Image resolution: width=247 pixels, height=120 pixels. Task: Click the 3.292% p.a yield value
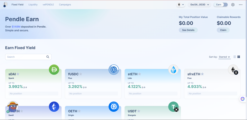[x=77, y=87]
